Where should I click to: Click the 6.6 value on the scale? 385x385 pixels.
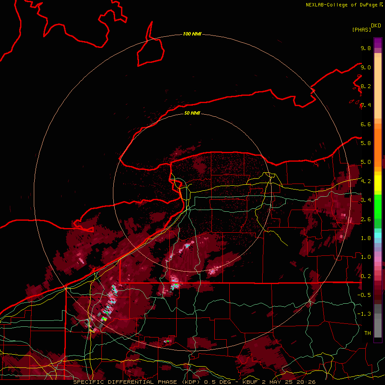pyautogui.click(x=366, y=124)
